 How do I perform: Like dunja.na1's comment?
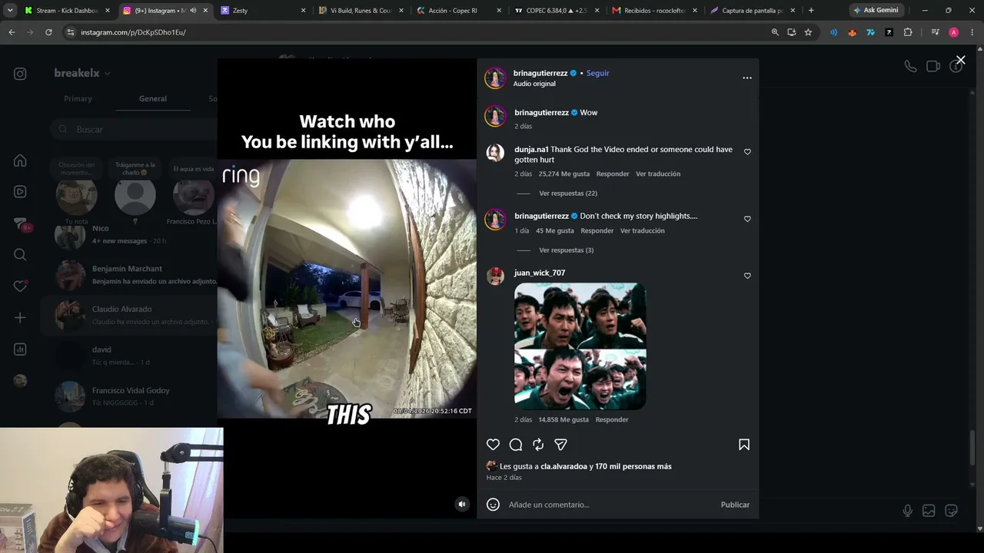[x=747, y=152]
